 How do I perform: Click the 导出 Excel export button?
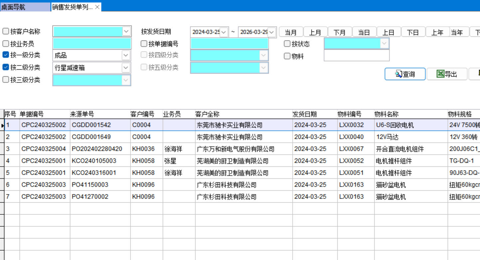[x=447, y=74]
